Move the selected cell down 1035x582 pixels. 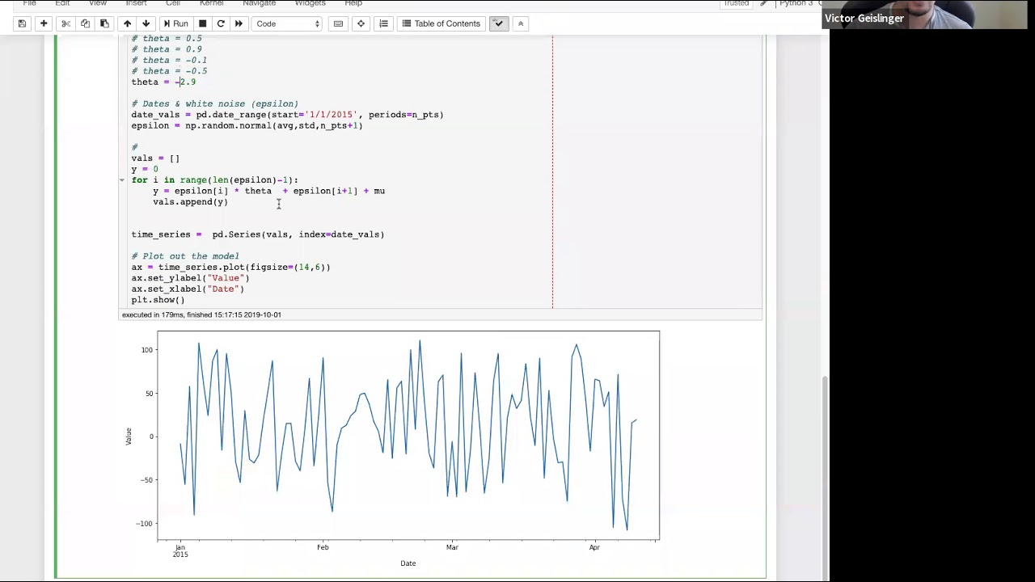[x=146, y=23]
